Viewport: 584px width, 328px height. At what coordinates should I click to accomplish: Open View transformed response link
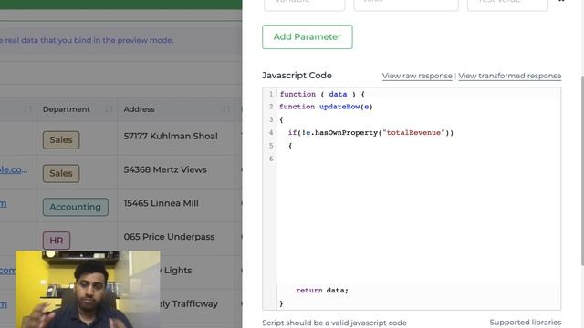(x=509, y=76)
